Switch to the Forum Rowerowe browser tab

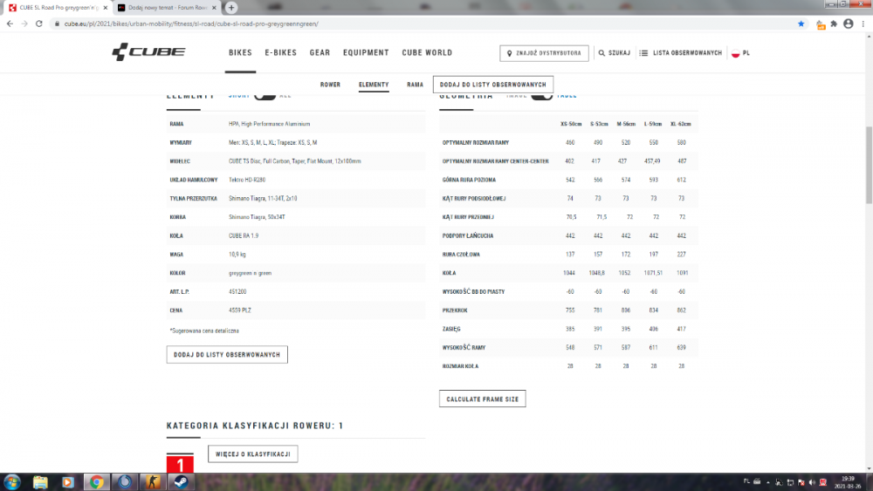pos(166,8)
